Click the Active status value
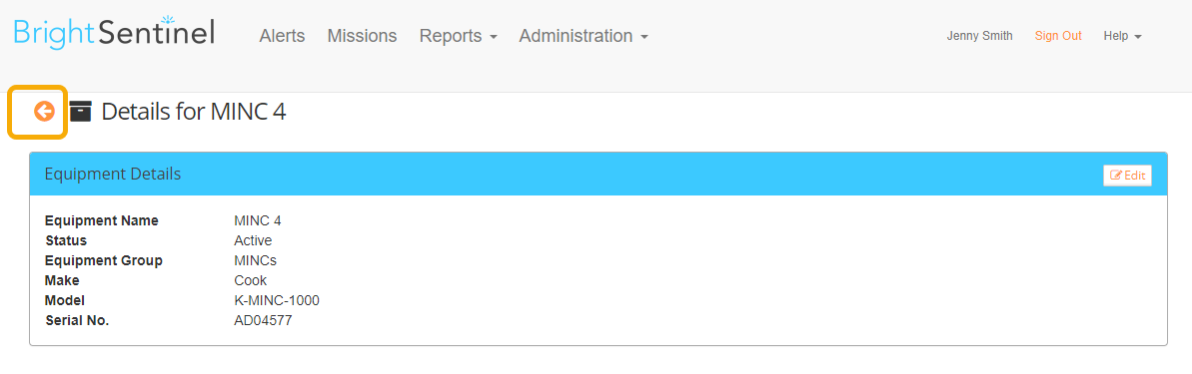This screenshot has width=1192, height=374. (x=253, y=240)
